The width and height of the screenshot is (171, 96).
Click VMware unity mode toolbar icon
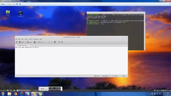point(20,4)
